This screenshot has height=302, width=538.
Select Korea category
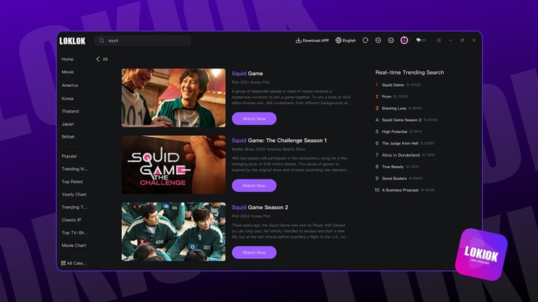pyautogui.click(x=68, y=98)
